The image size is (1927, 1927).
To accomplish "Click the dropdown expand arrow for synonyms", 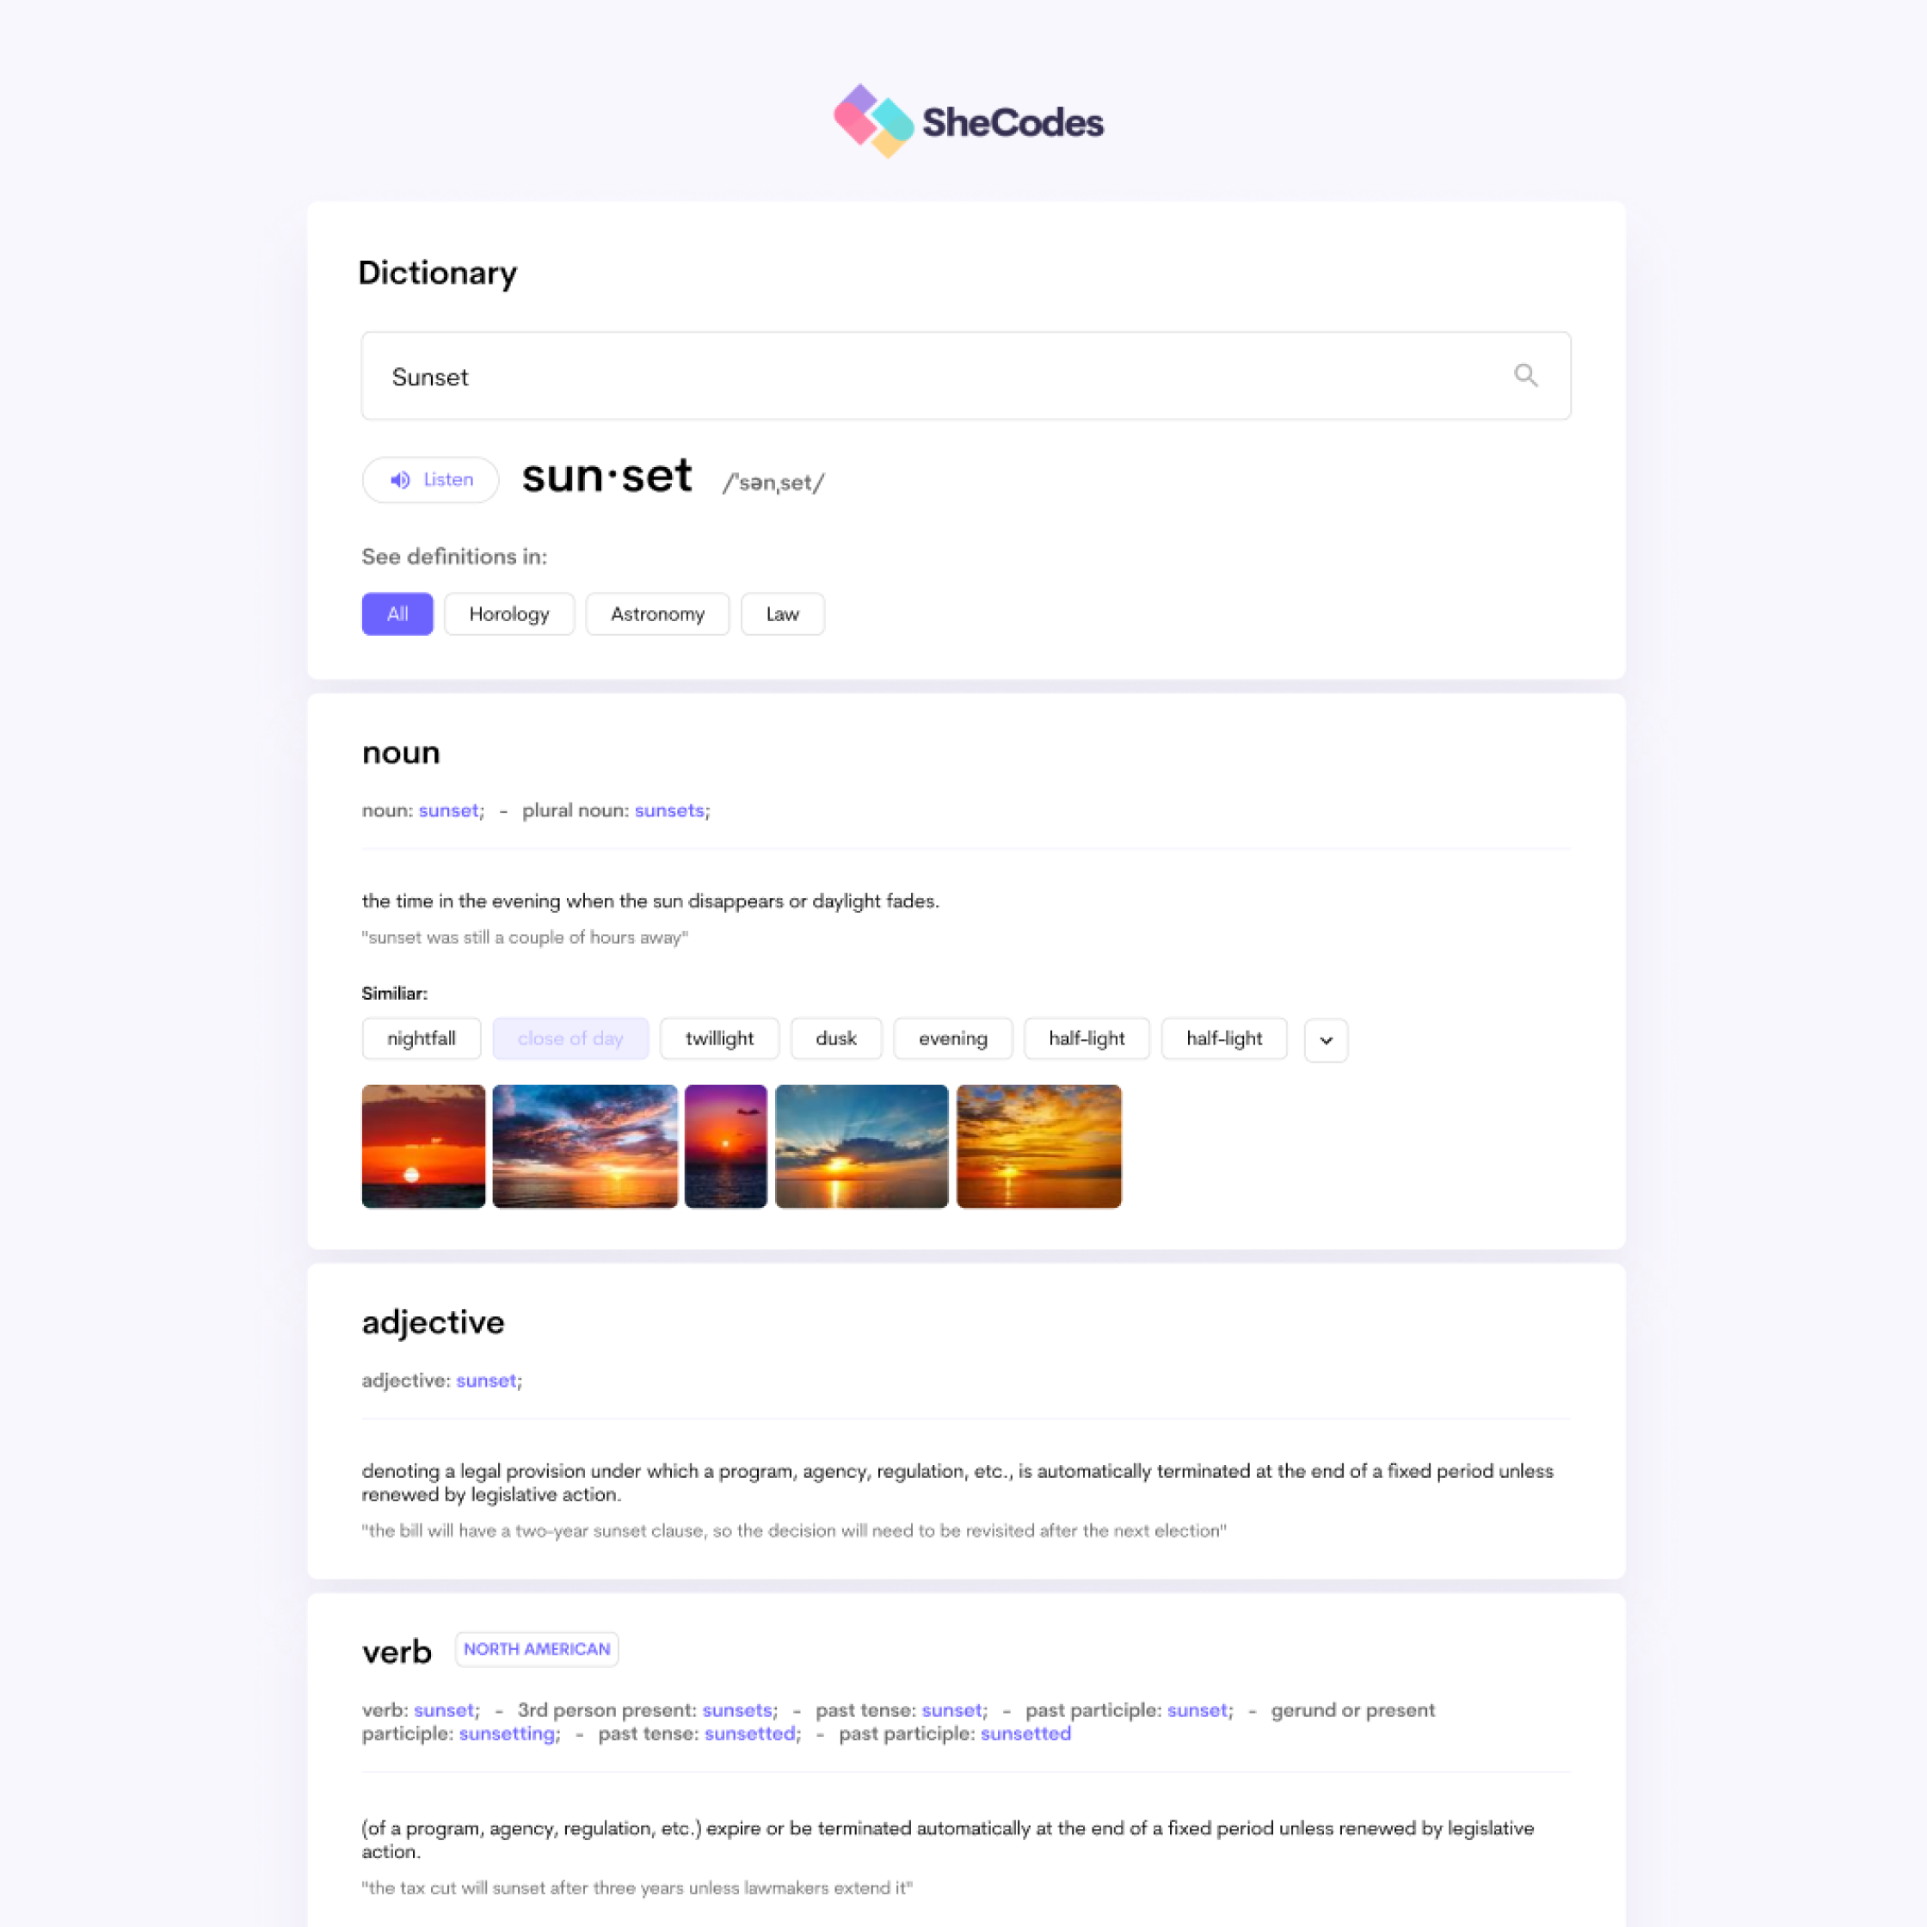I will 1326,1037.
